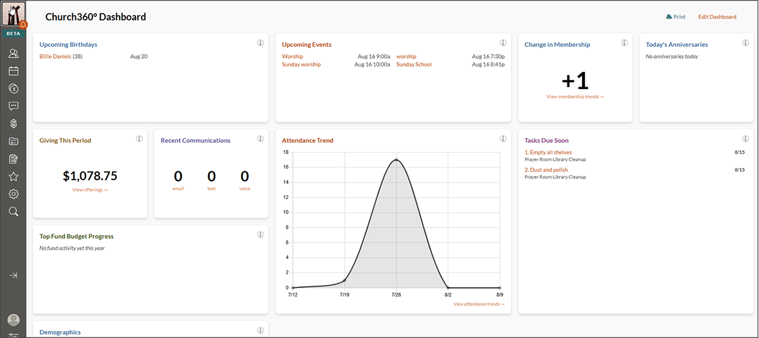Open Billie Daniels birthday entry
The height and width of the screenshot is (338, 759).
click(x=55, y=57)
